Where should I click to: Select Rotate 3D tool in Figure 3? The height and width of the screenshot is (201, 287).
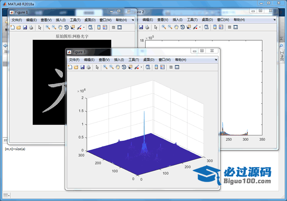[x=124, y=67]
